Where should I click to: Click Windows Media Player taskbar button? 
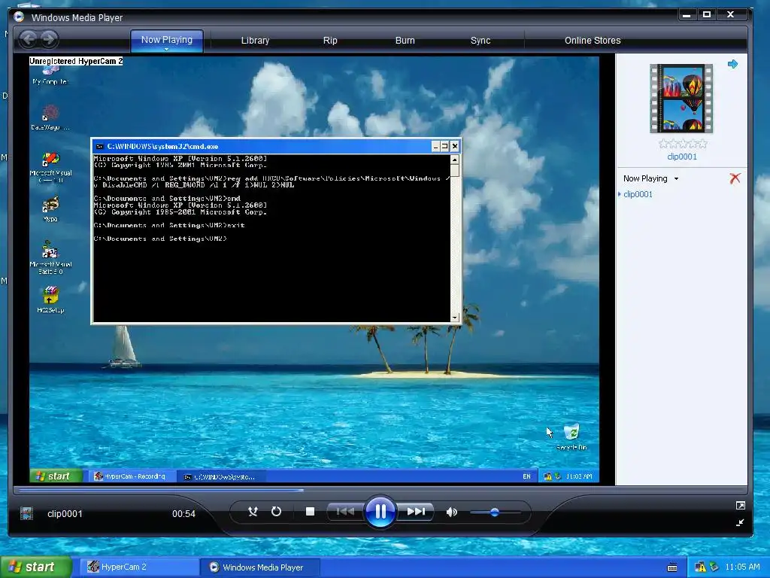pyautogui.click(x=260, y=567)
